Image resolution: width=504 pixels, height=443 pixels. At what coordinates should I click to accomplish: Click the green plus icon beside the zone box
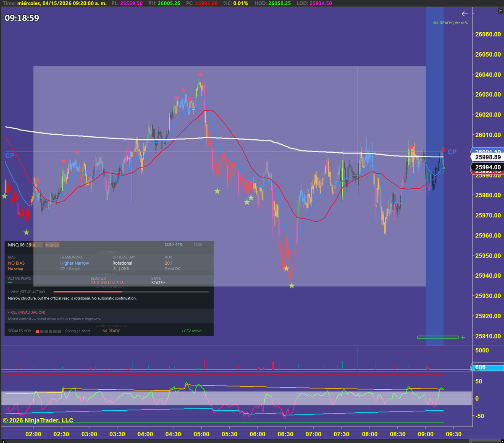click(x=462, y=337)
